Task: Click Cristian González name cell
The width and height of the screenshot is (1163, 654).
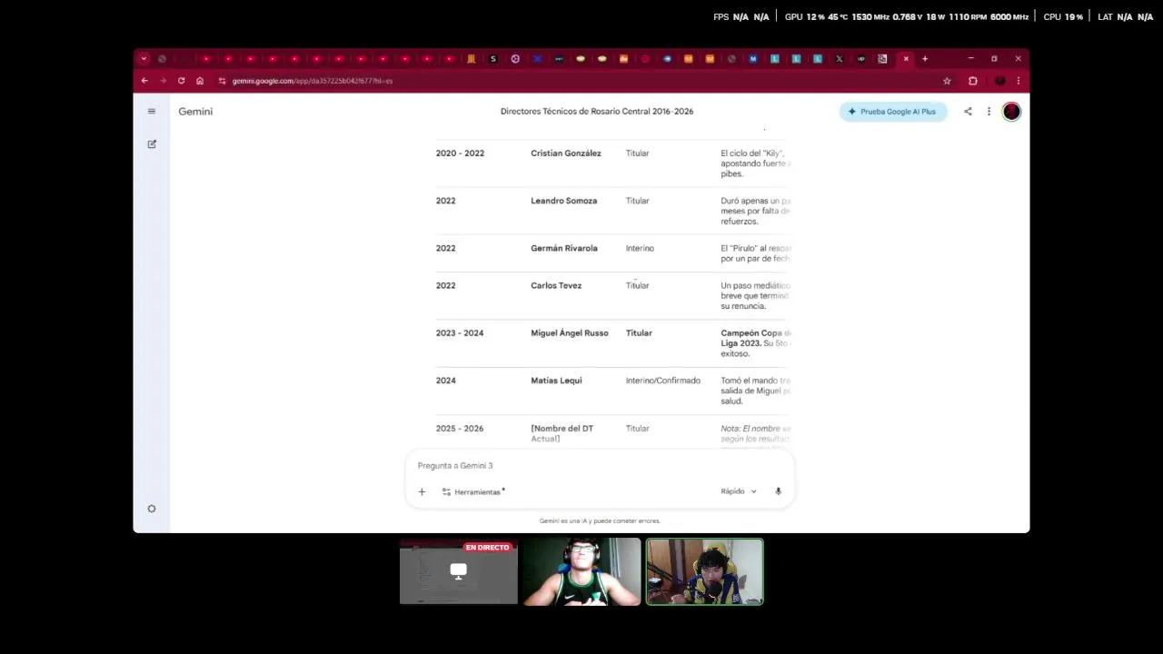Action: click(566, 154)
